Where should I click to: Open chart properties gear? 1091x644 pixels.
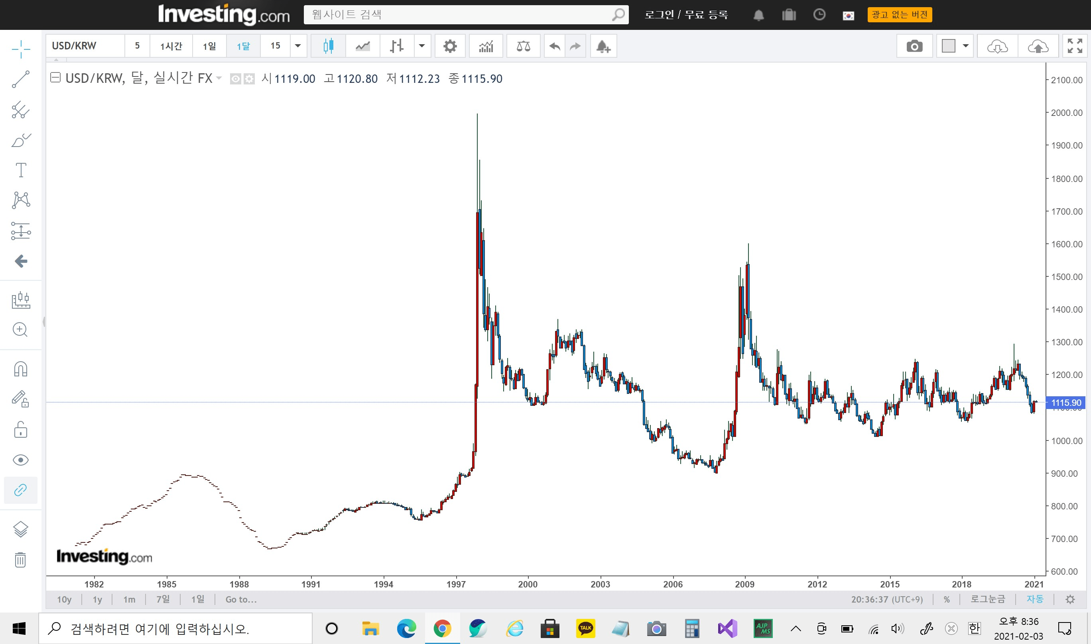[x=450, y=46]
